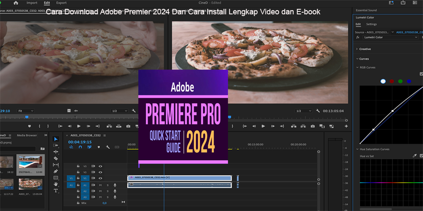The image size is (423, 211).
Task: Switch to the Import tab
Action: pyautogui.click(x=32, y=3)
